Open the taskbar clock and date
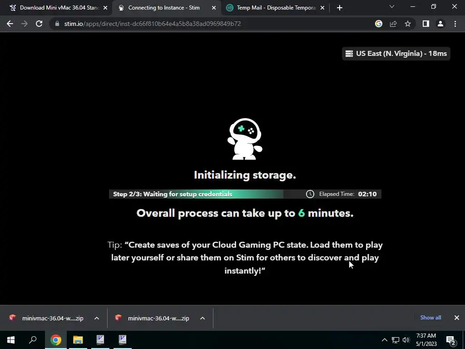 coord(426,340)
